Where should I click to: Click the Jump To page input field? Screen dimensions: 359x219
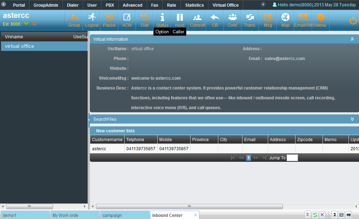coord(292,158)
